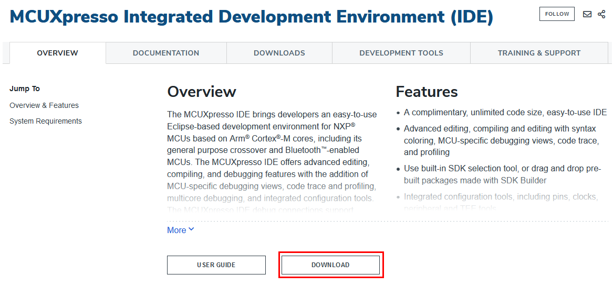Go to TRAINING & SUPPORT tab

tap(539, 53)
